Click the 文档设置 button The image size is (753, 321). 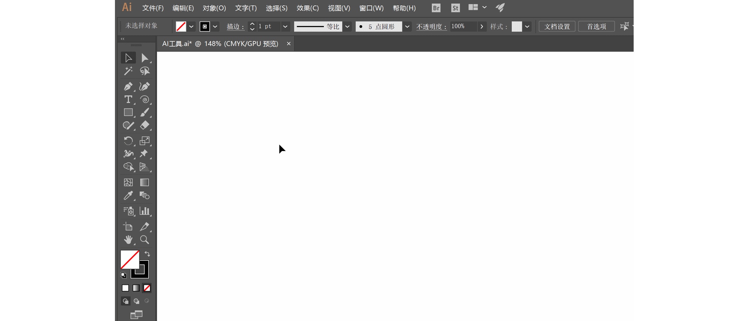(557, 26)
